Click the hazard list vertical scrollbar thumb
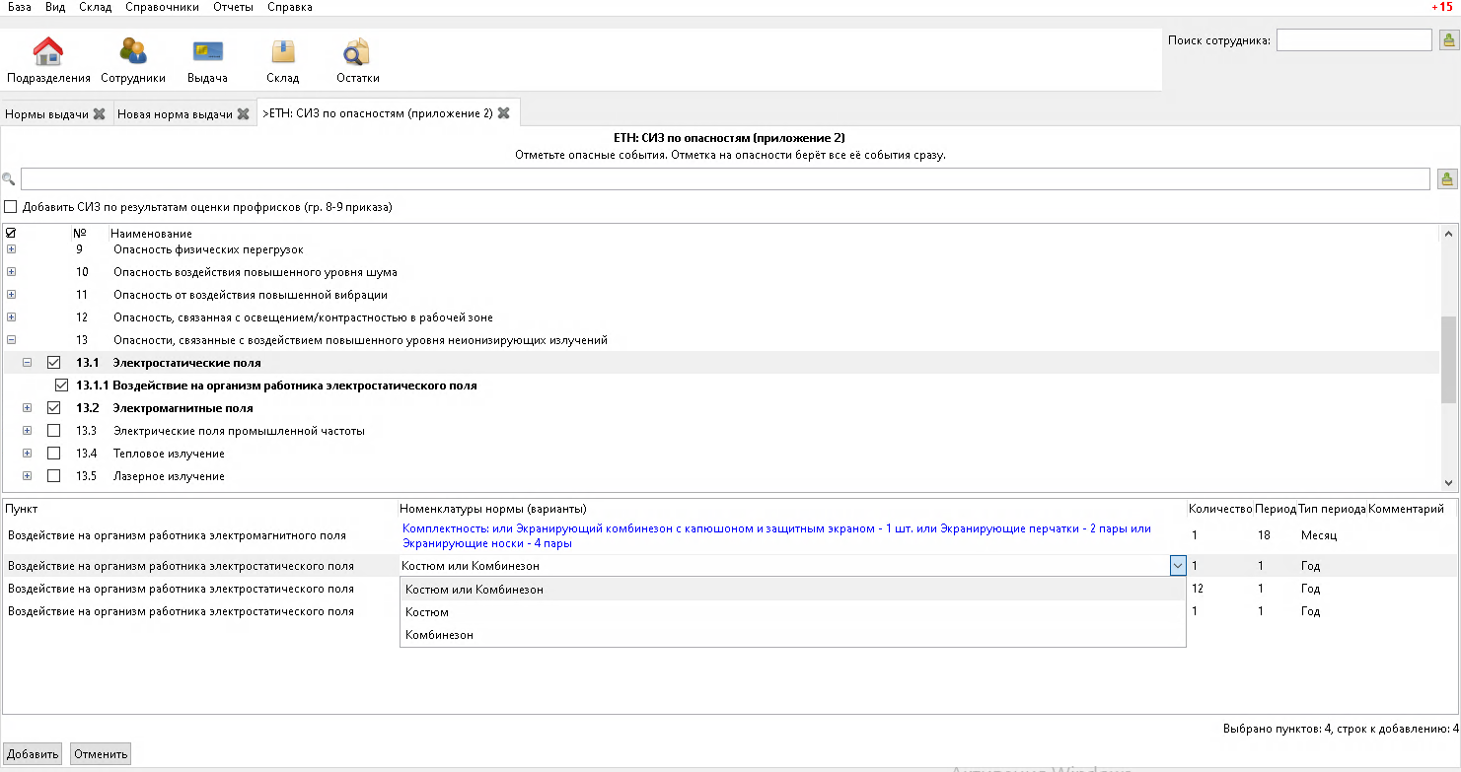The height and width of the screenshot is (772, 1461). click(x=1448, y=360)
